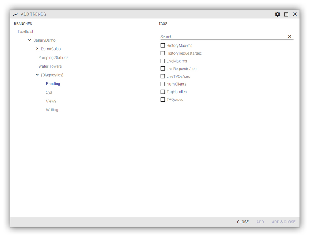Viewport: 310px width, 237px height.
Task: Select the Pumping Stations branch
Action: [53, 57]
